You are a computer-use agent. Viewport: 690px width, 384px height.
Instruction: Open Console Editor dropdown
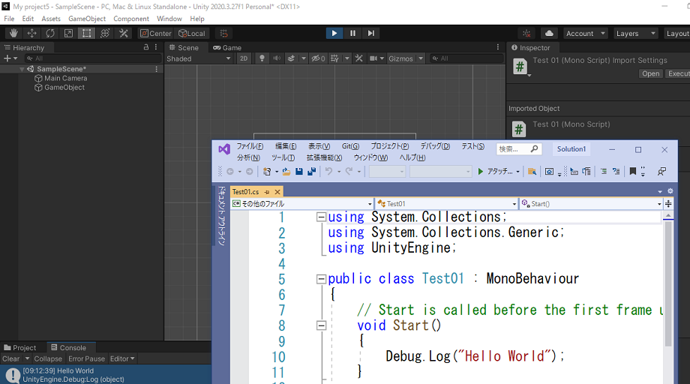tap(122, 358)
